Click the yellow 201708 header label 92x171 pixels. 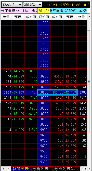(44, 11)
